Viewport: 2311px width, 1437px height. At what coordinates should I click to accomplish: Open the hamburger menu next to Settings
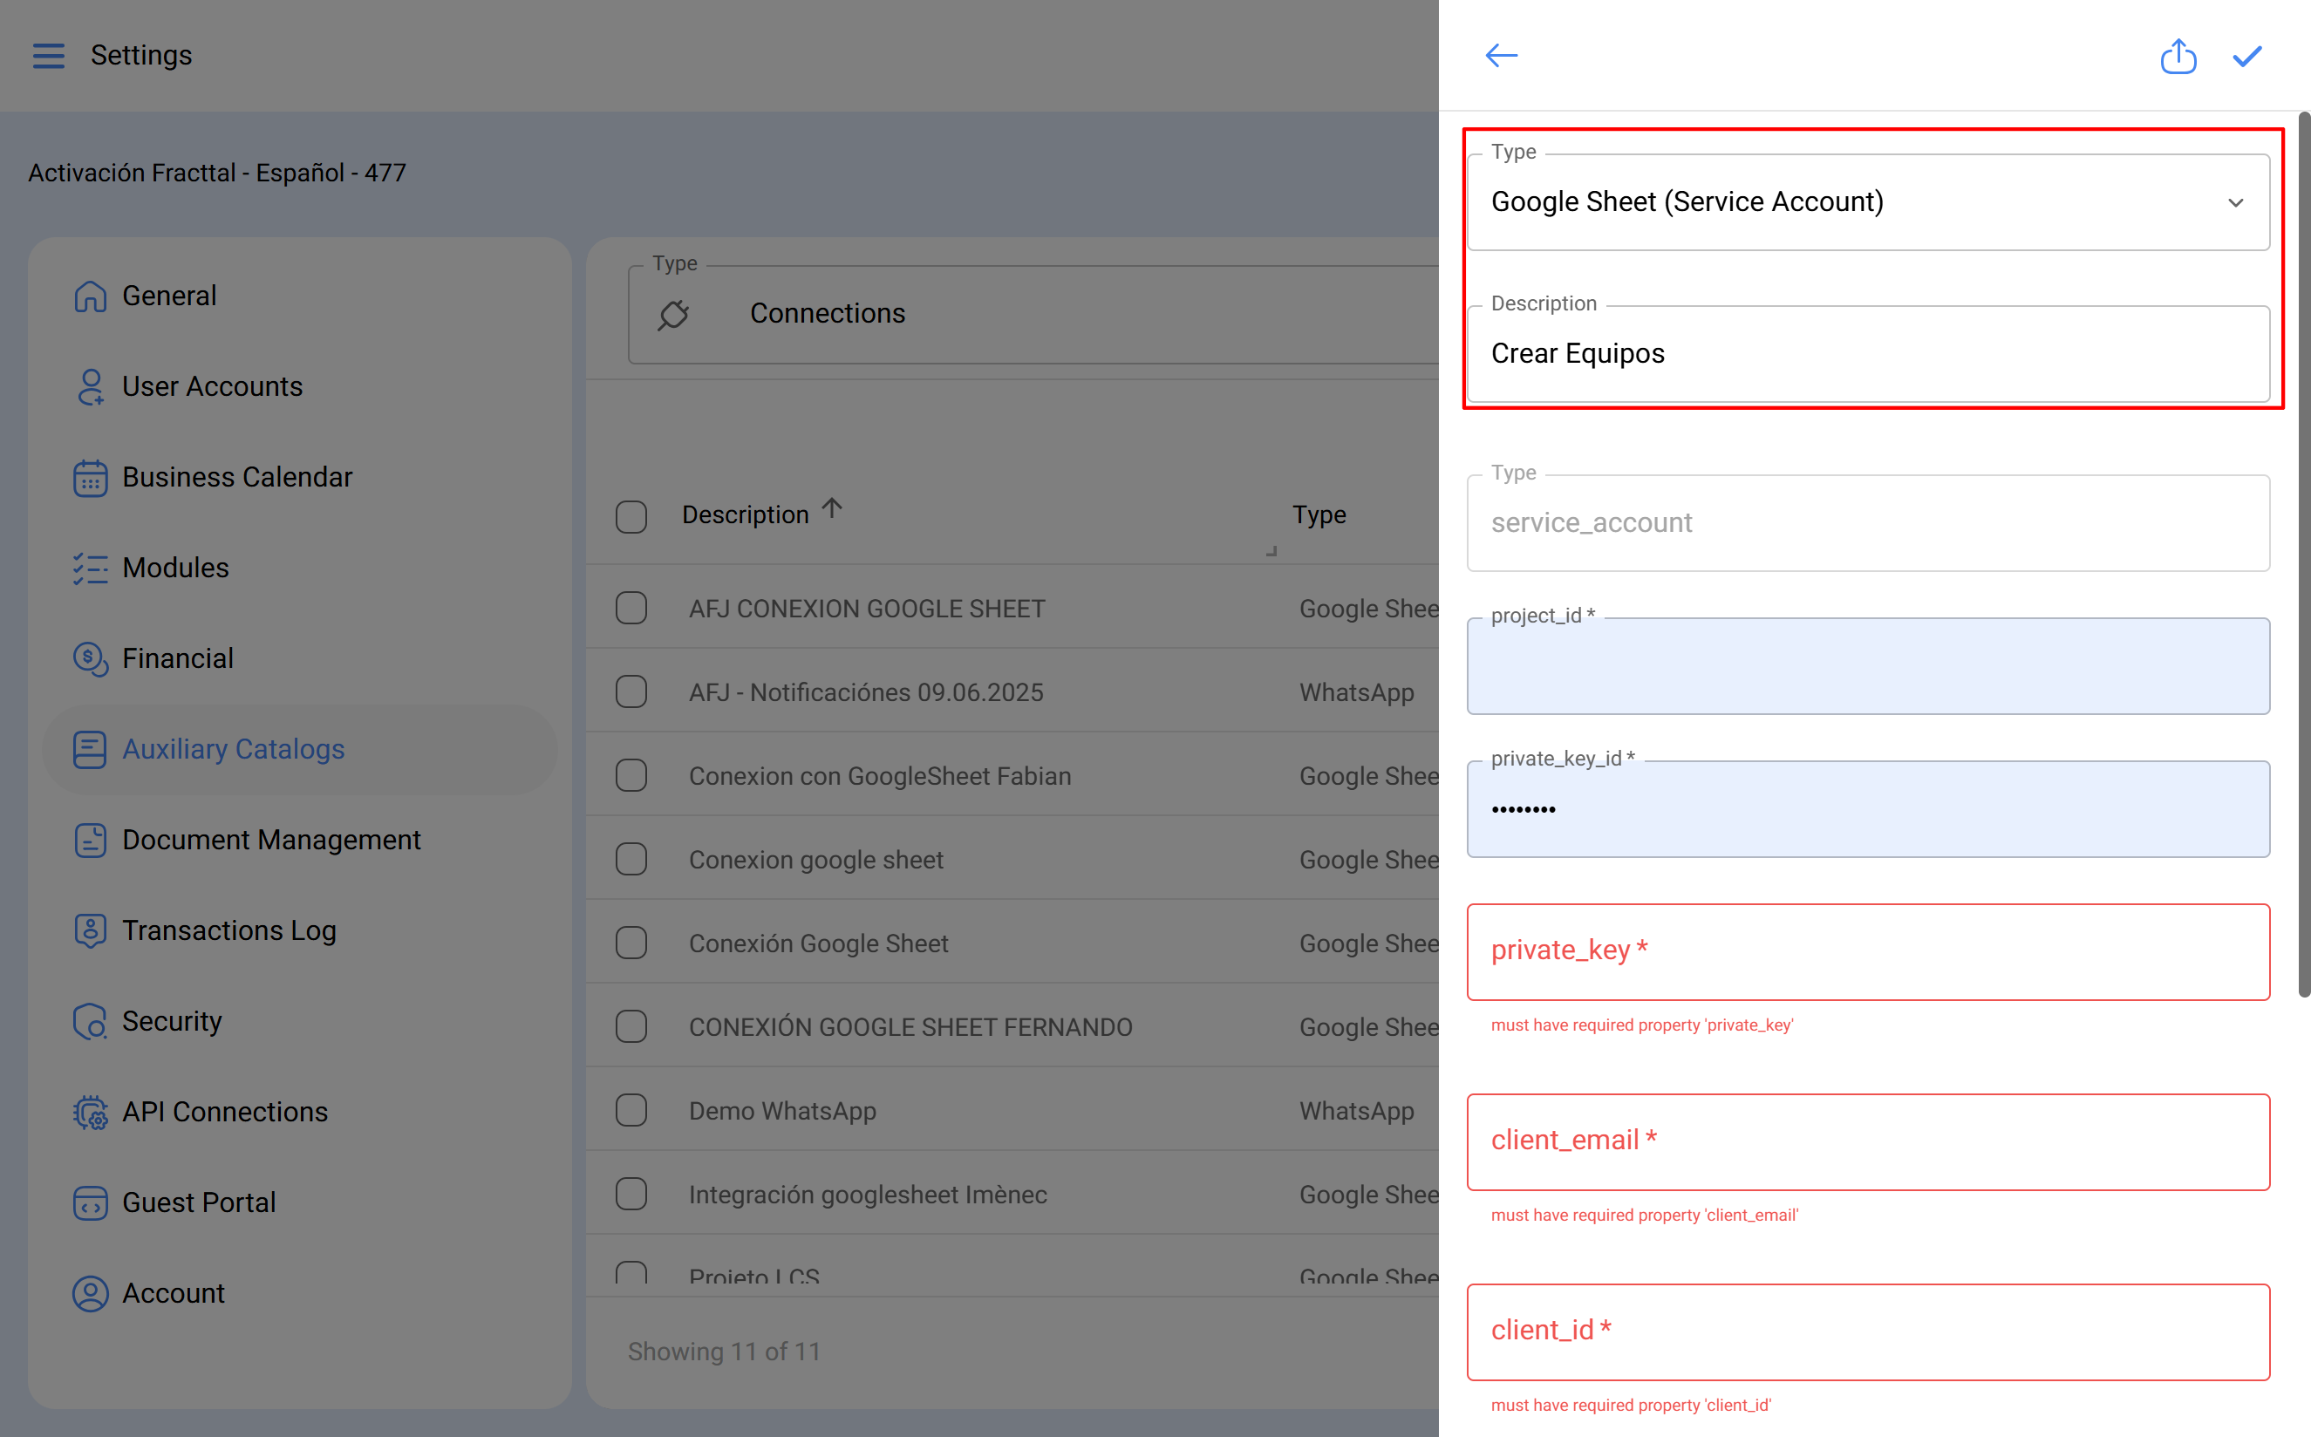point(49,55)
